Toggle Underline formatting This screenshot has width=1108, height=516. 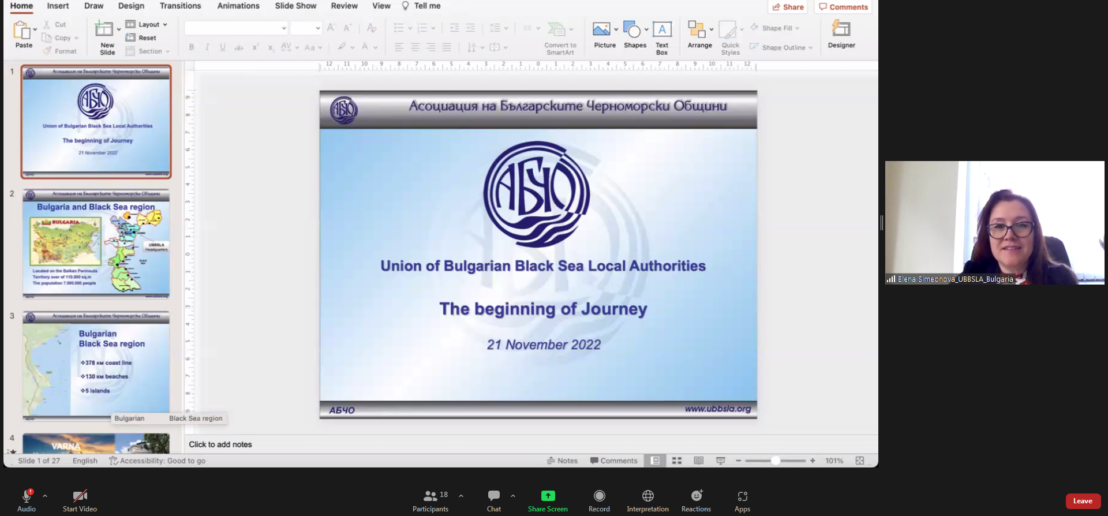[x=222, y=47]
